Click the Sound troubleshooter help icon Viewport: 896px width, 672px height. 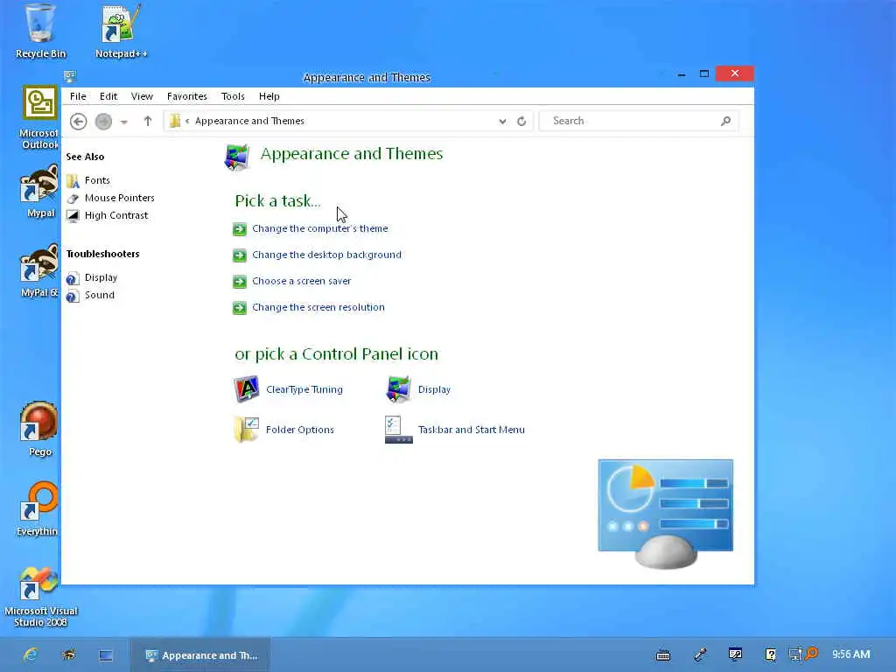pos(73,296)
